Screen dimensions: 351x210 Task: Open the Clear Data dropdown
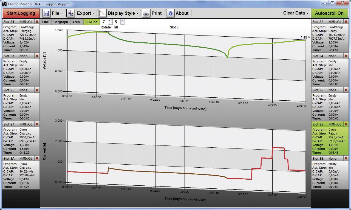[x=295, y=13]
